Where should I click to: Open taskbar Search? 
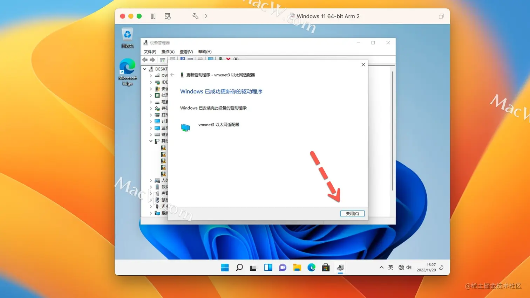(x=239, y=268)
